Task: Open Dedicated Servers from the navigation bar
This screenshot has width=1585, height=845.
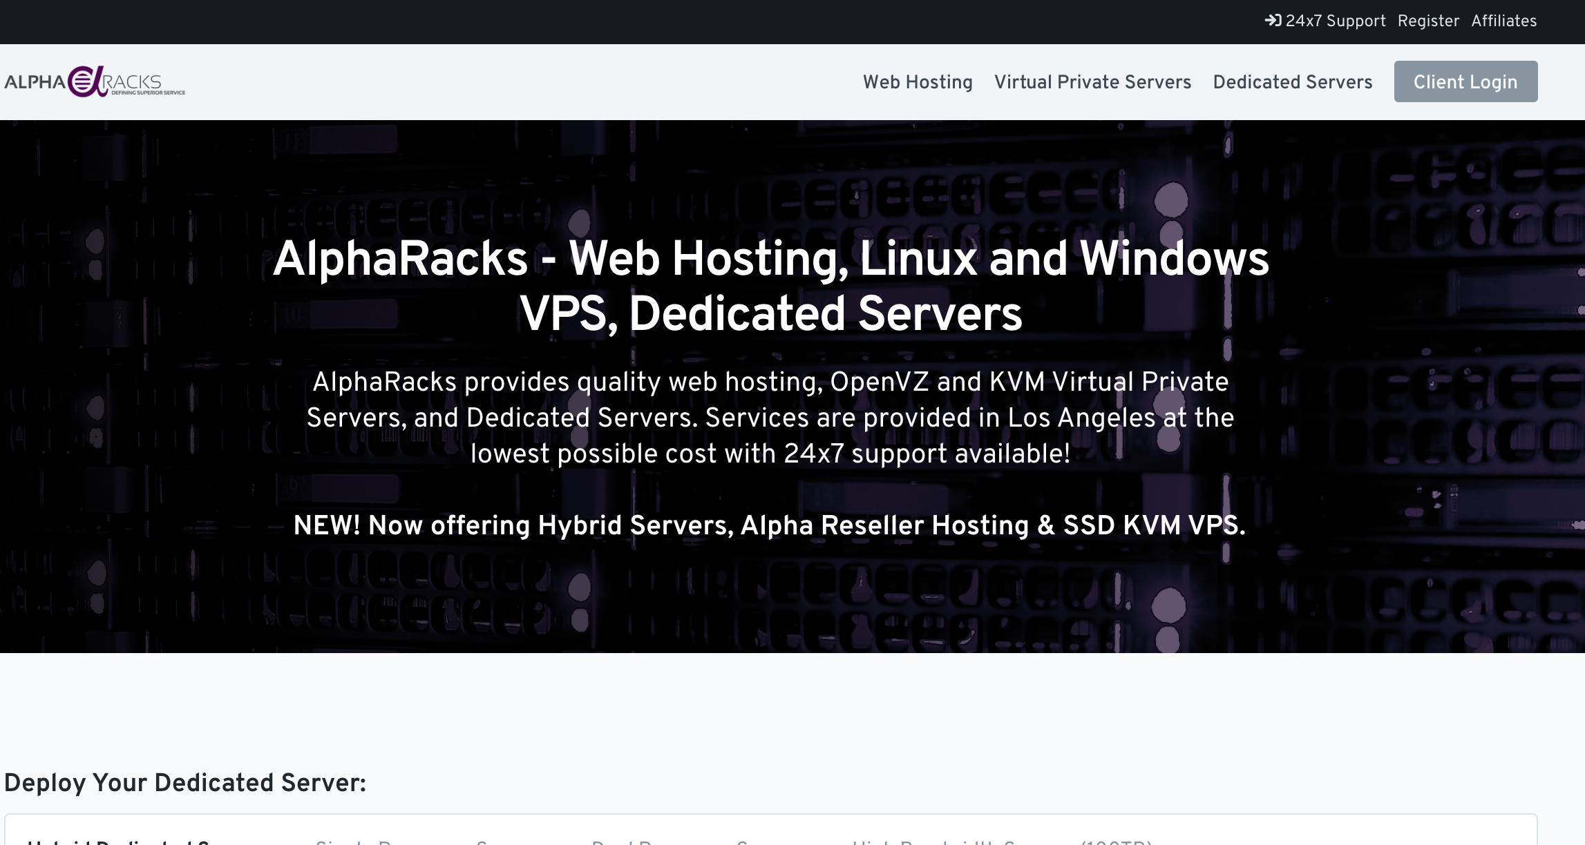Action: (1292, 81)
